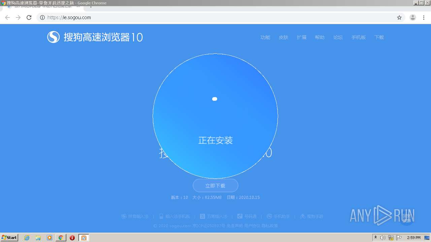View site information icon in address bar
This screenshot has height=242, width=431.
[42, 17]
